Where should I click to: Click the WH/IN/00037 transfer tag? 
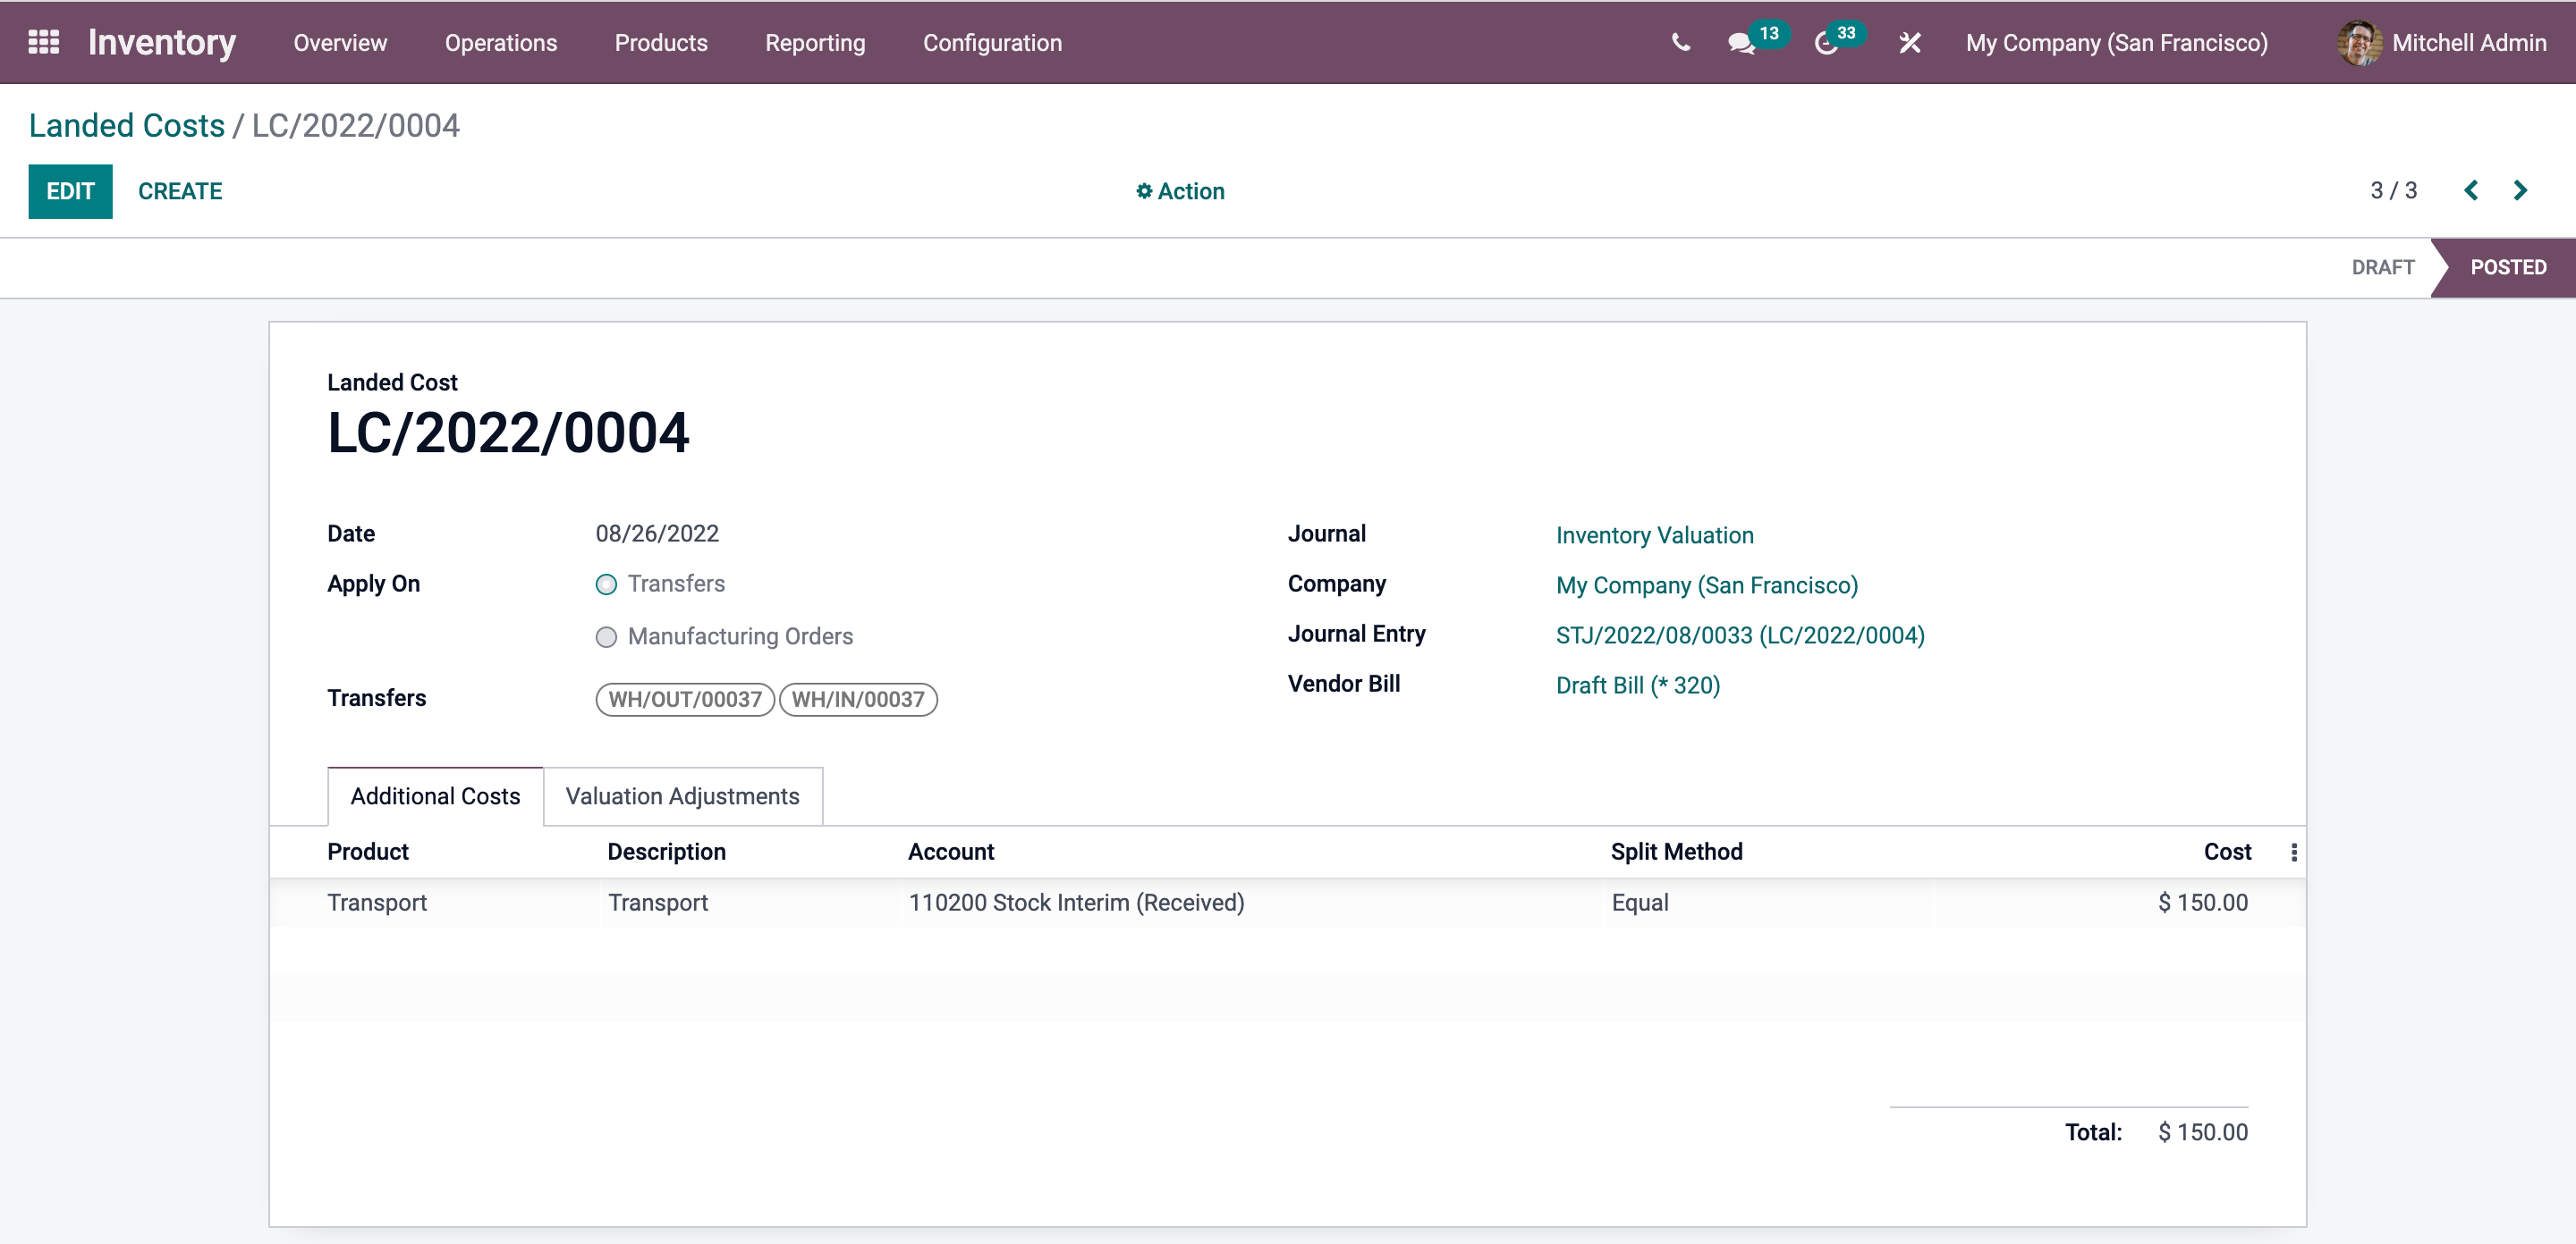coord(858,700)
